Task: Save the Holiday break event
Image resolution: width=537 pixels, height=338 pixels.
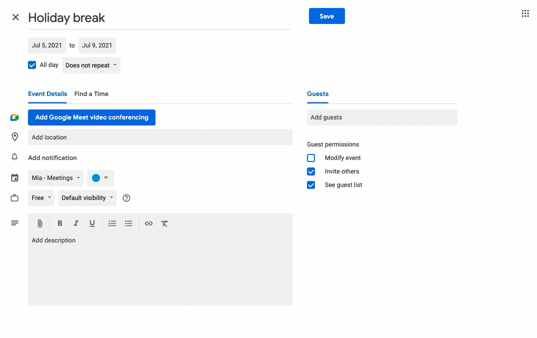Action: pyautogui.click(x=326, y=16)
